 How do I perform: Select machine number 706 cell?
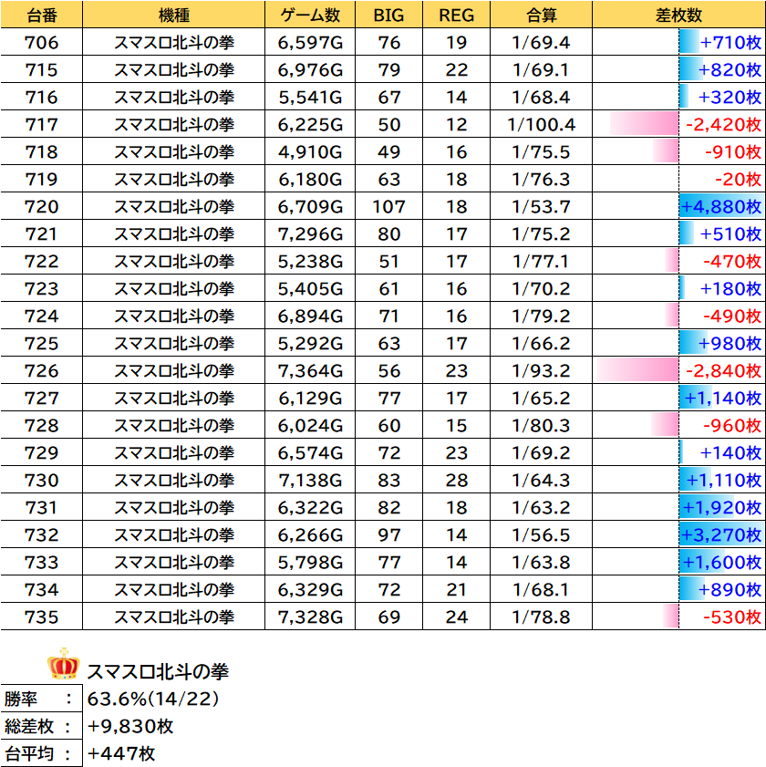pos(42,43)
